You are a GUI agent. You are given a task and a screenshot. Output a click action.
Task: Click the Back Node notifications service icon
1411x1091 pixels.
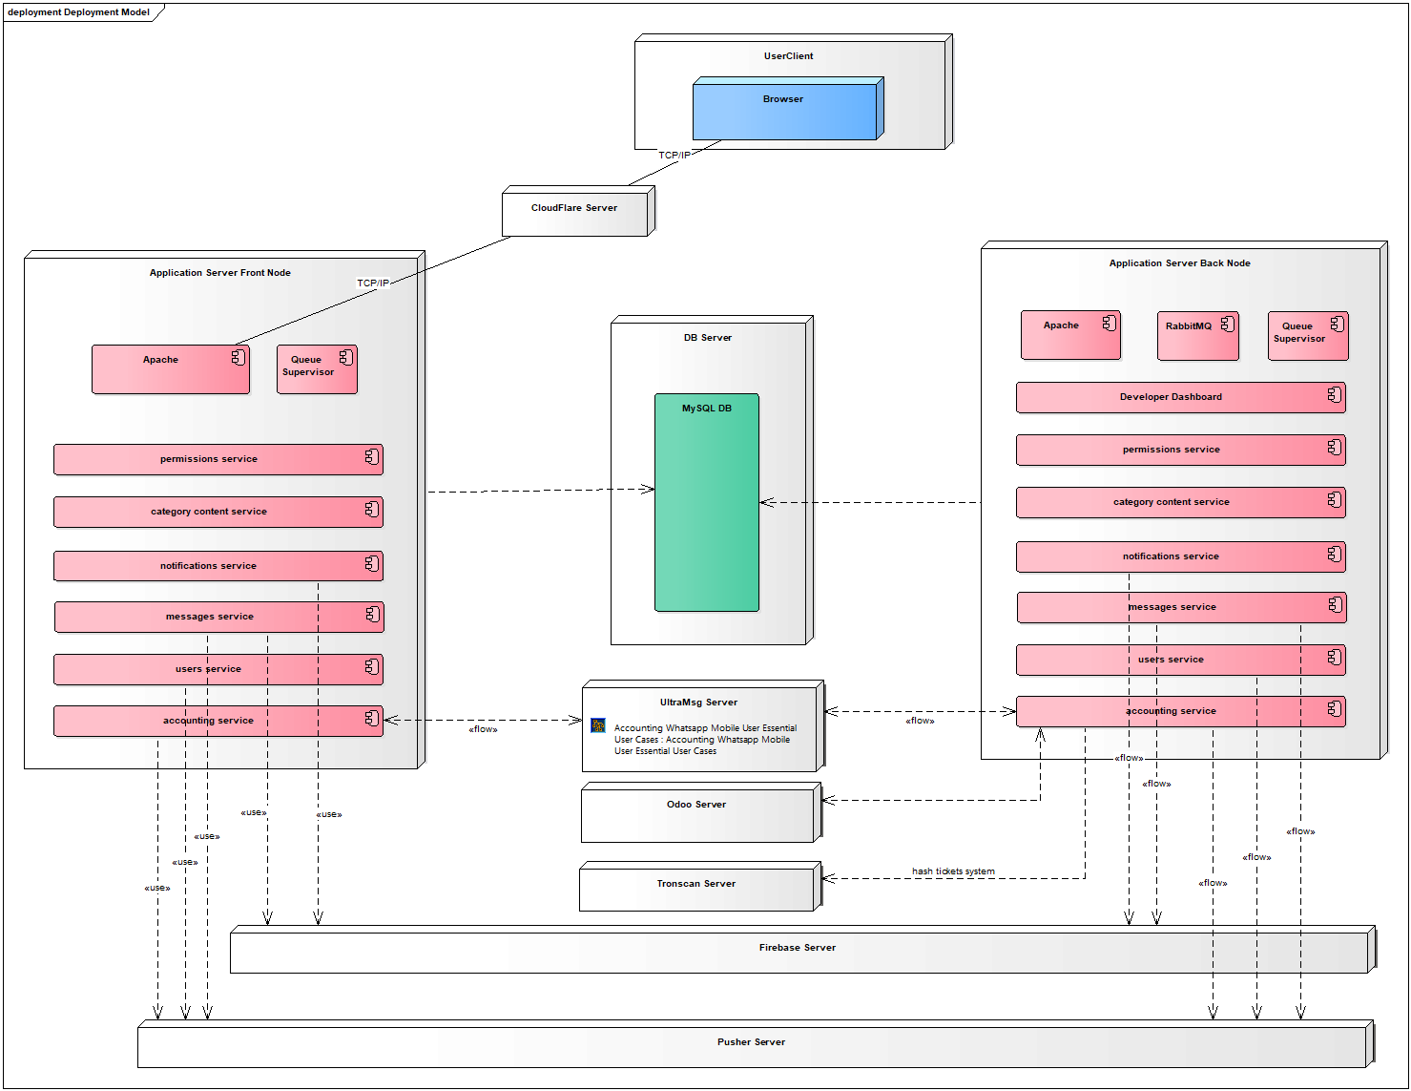coord(1335,554)
